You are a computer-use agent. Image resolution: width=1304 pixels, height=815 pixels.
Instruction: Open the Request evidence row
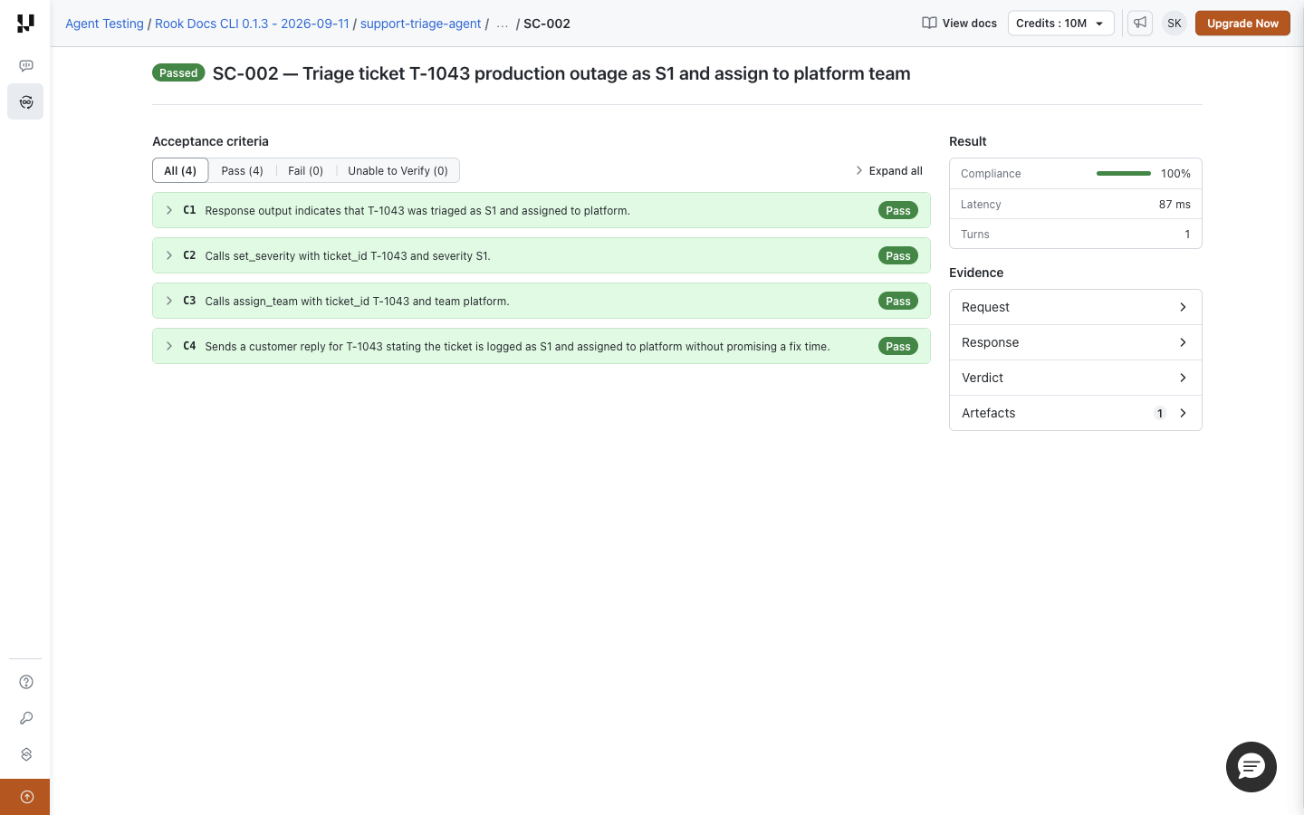tap(1075, 307)
